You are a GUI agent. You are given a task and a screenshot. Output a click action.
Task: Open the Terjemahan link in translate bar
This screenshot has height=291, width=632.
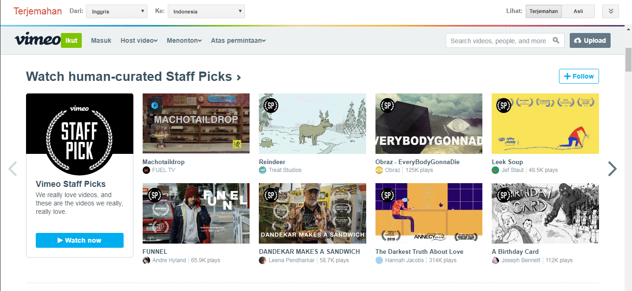(38, 12)
